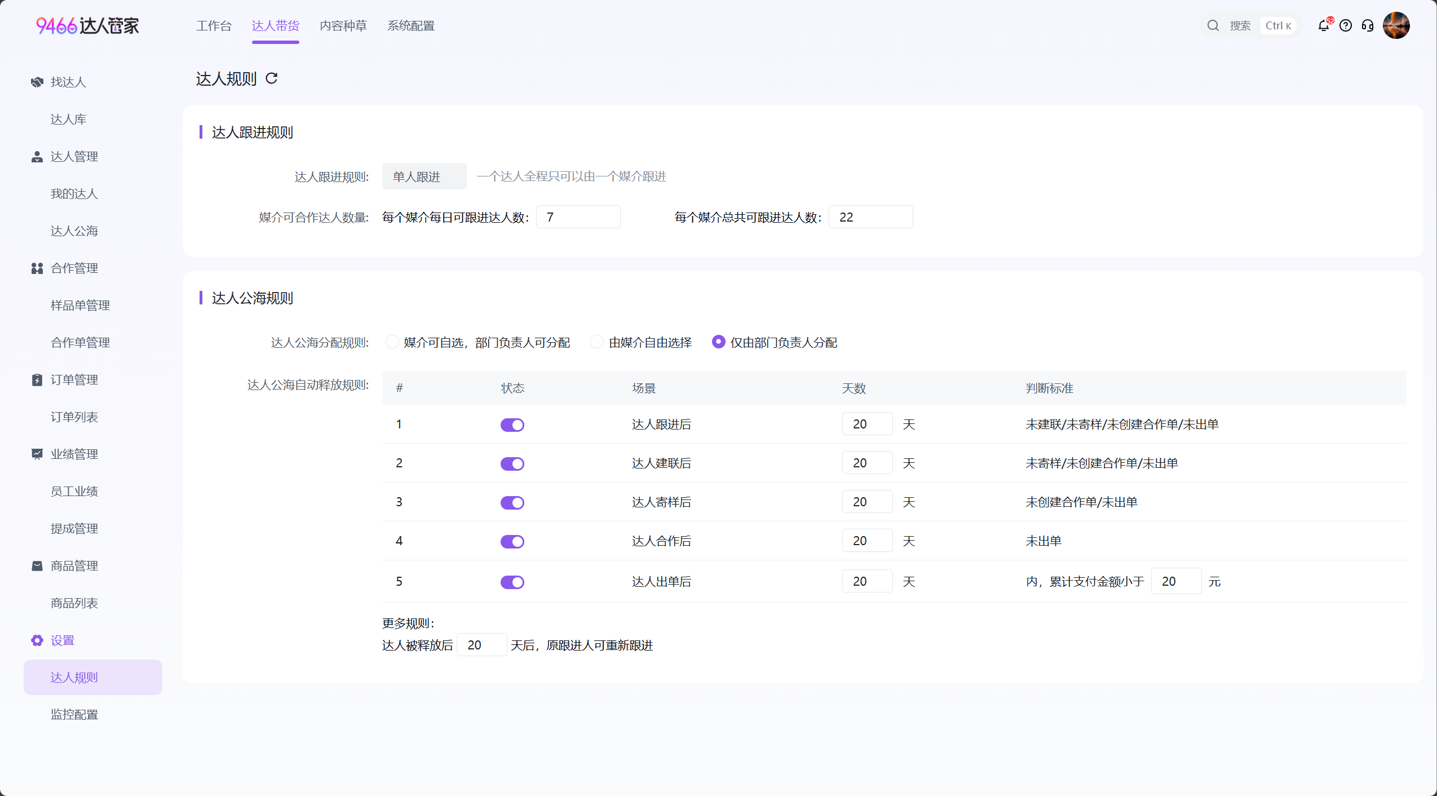Screen dimensions: 1437x796
Task: Click days input for 达人合作后 row
Action: tap(868, 541)
